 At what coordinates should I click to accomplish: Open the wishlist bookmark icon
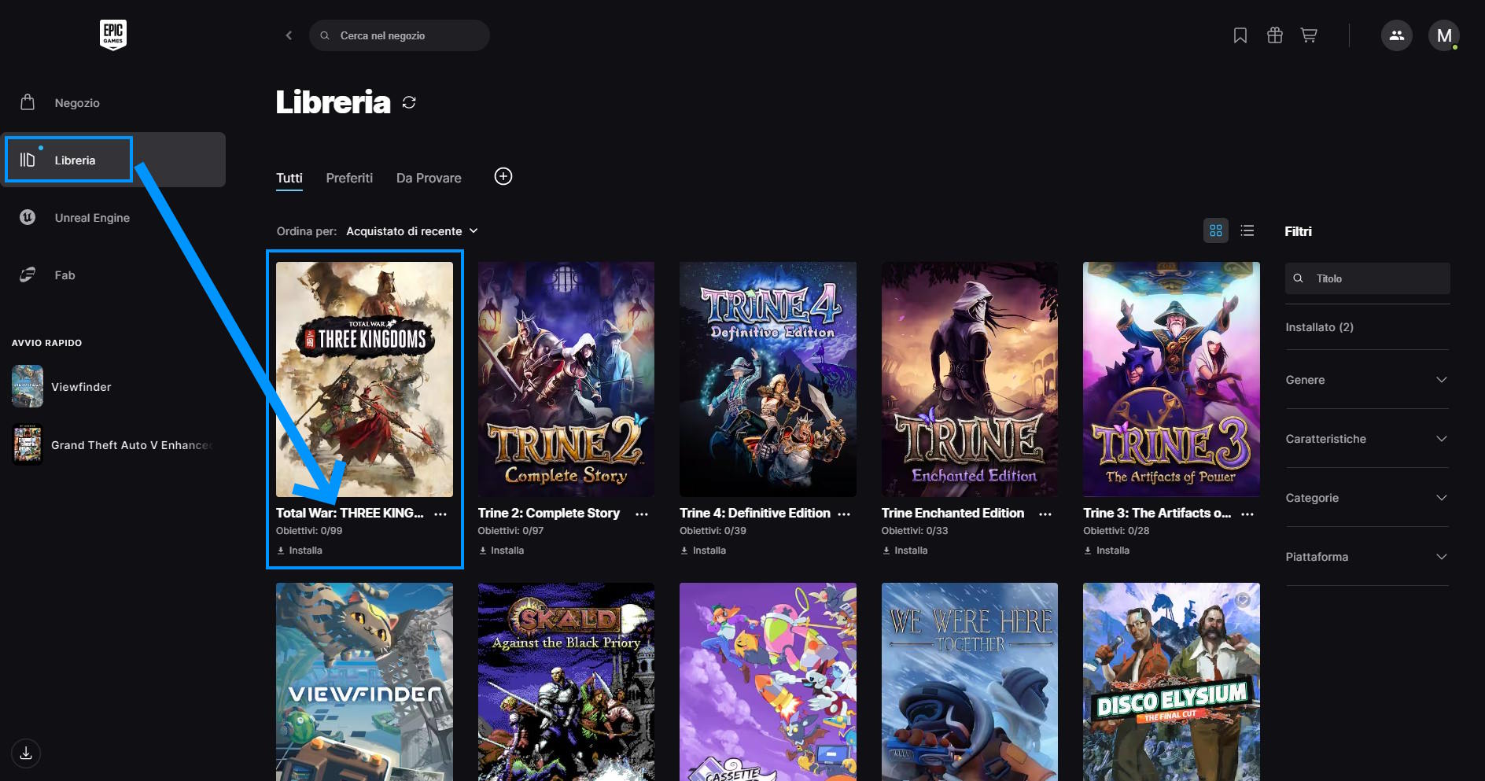pyautogui.click(x=1240, y=35)
